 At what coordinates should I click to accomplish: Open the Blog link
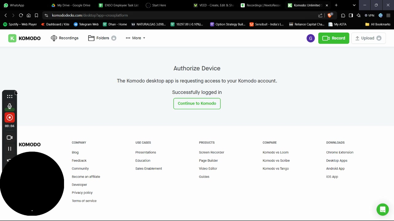point(75,153)
